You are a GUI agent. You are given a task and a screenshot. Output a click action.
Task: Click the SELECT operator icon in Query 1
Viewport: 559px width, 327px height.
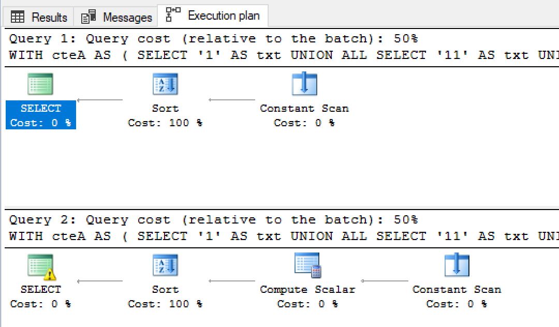tap(40, 84)
